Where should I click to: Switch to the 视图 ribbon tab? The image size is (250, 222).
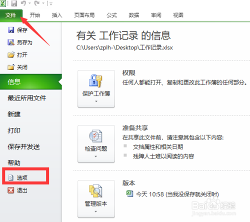coord(178,15)
